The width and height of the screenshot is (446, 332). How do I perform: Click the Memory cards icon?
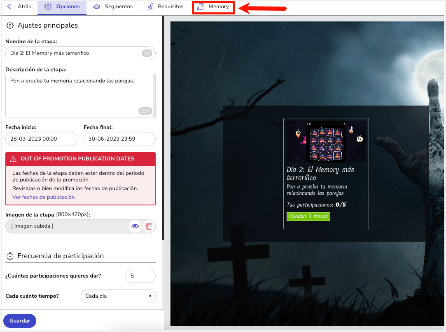click(200, 7)
